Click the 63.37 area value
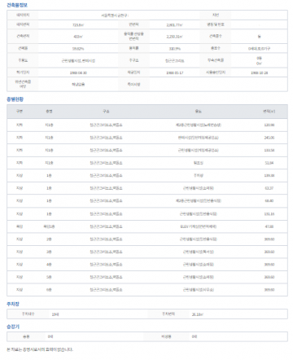The width and height of the screenshot is (293, 360). point(269,188)
